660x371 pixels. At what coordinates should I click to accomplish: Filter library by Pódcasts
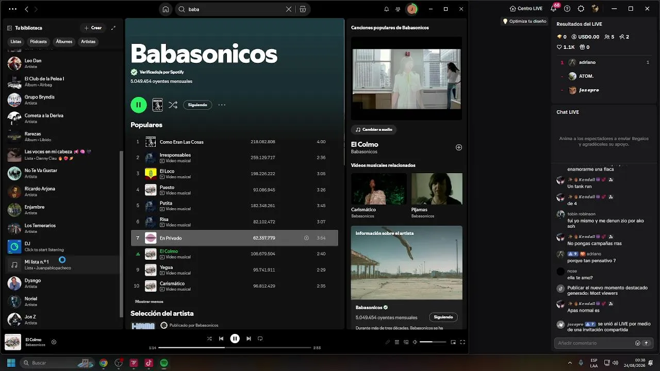click(39, 41)
